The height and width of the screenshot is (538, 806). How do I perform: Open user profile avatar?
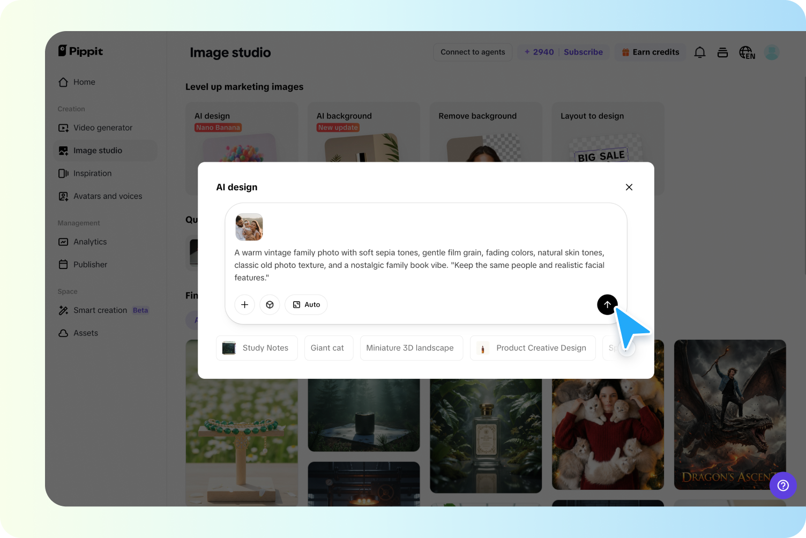[x=771, y=52]
